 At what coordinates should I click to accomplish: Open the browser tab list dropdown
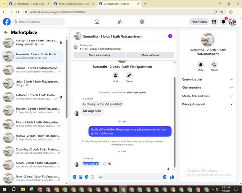coord(4,4)
